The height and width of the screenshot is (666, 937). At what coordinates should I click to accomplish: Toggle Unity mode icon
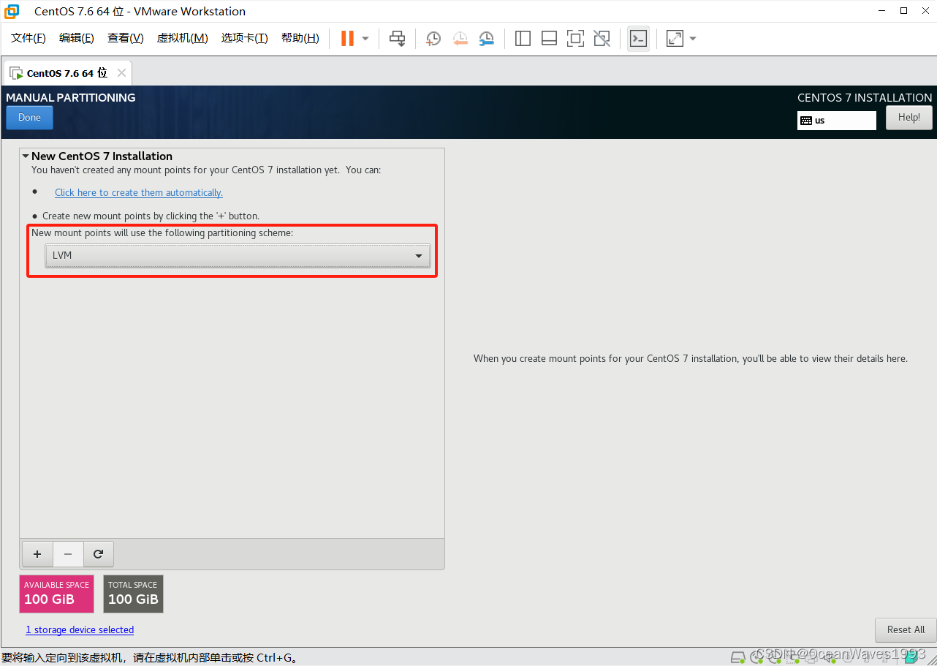(602, 39)
